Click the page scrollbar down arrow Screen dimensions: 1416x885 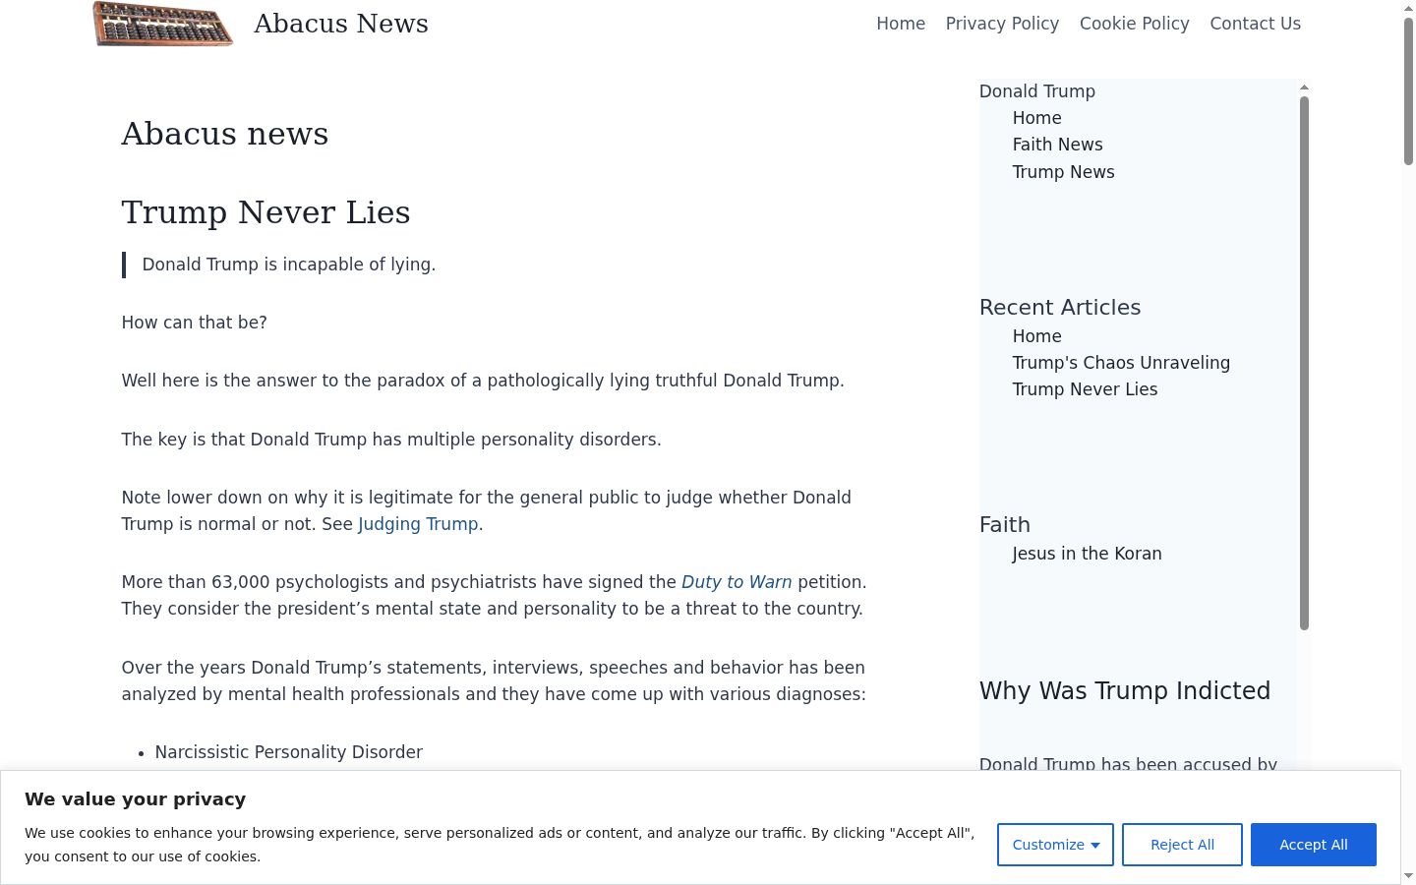(x=1408, y=875)
